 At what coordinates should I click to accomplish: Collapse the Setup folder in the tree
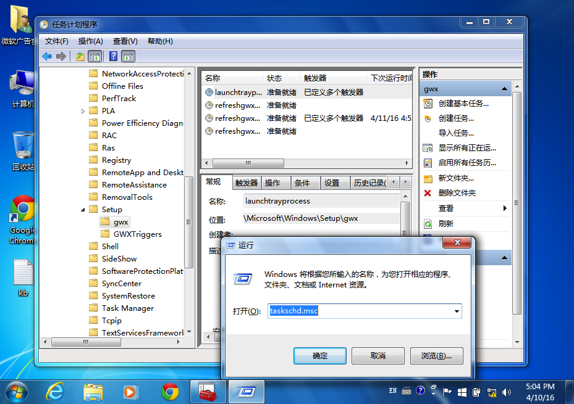(83, 210)
